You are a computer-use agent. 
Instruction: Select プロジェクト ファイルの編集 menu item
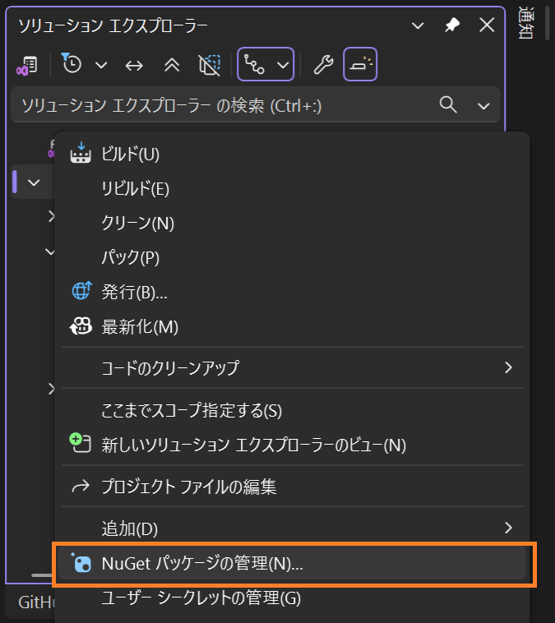(292, 487)
